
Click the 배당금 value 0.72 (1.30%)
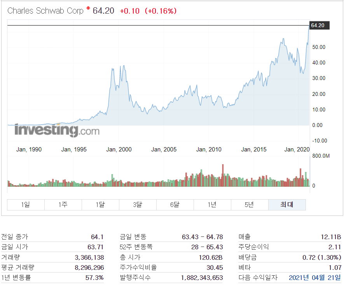point(322,257)
